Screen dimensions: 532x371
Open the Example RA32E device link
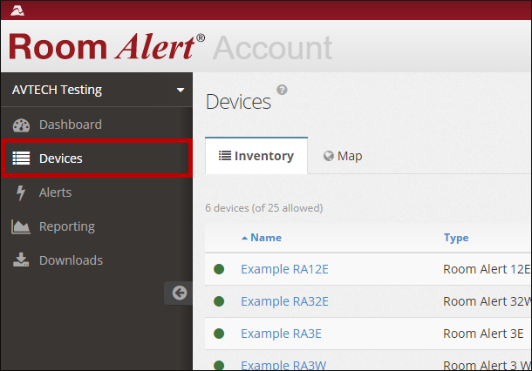pyautogui.click(x=284, y=301)
